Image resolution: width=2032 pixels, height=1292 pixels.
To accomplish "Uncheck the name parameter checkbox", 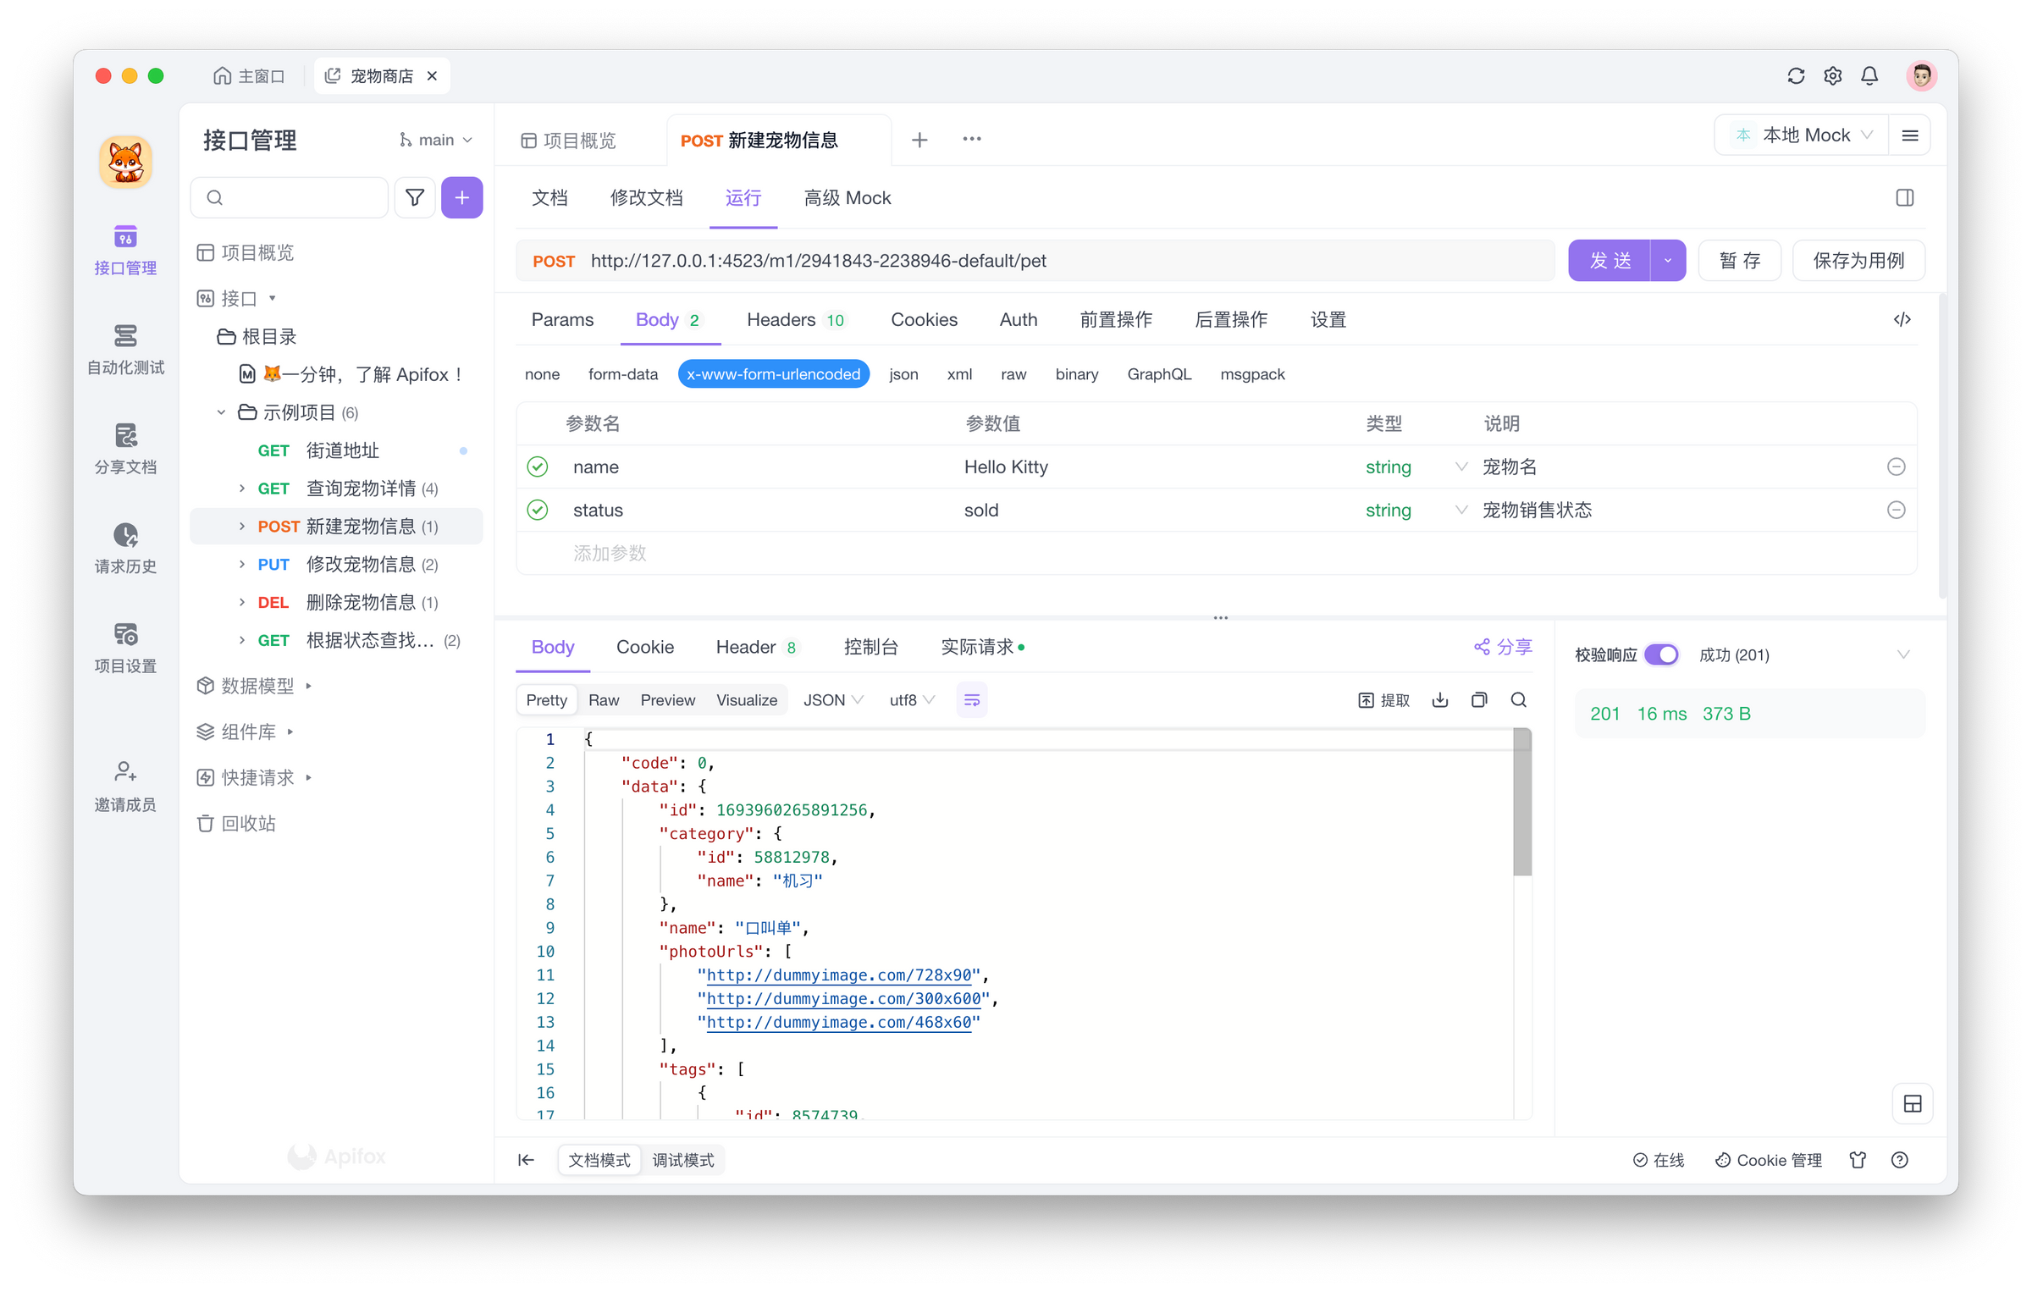I will coord(538,467).
